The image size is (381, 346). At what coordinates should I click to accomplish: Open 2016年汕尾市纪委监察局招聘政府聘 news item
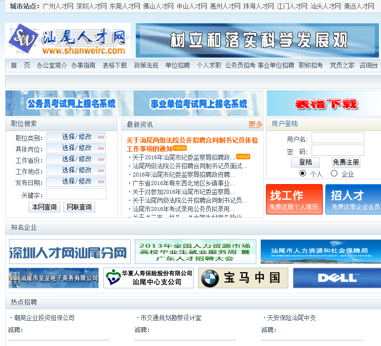(x=183, y=175)
